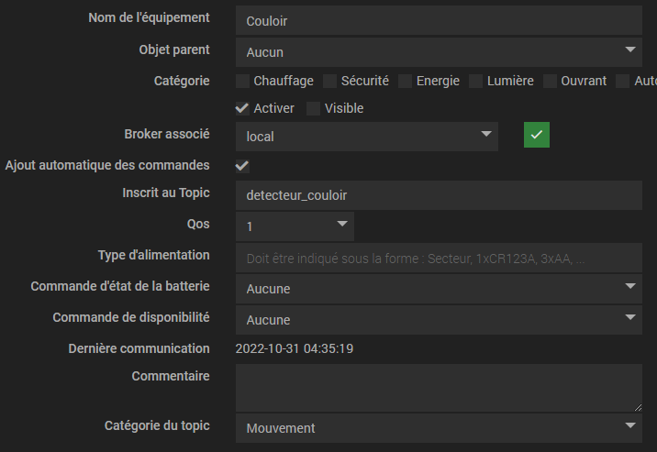Open the Objet parent dropdown
The height and width of the screenshot is (452, 657).
click(x=439, y=51)
